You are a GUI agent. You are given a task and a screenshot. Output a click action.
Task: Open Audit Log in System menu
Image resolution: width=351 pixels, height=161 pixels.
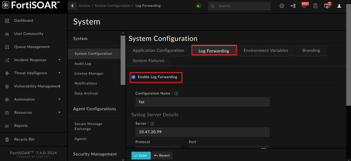tap(83, 64)
